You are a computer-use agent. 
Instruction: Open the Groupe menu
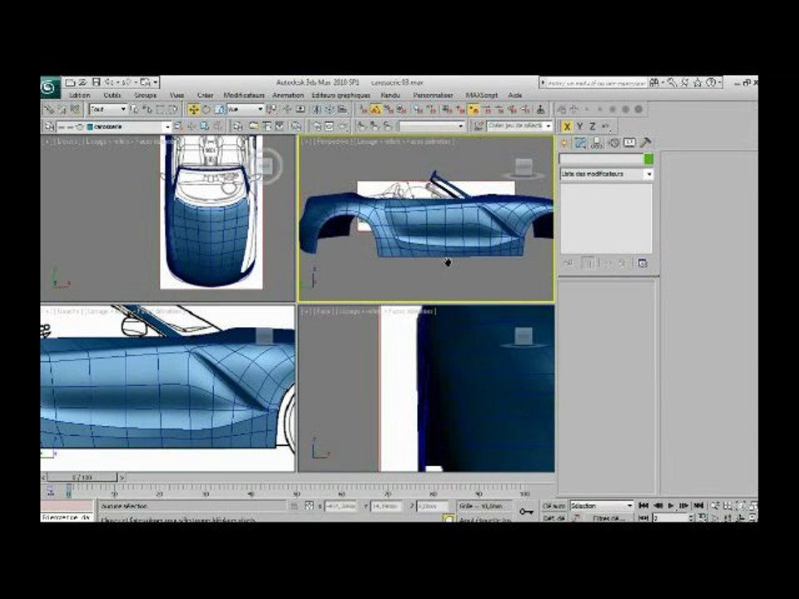pos(145,95)
